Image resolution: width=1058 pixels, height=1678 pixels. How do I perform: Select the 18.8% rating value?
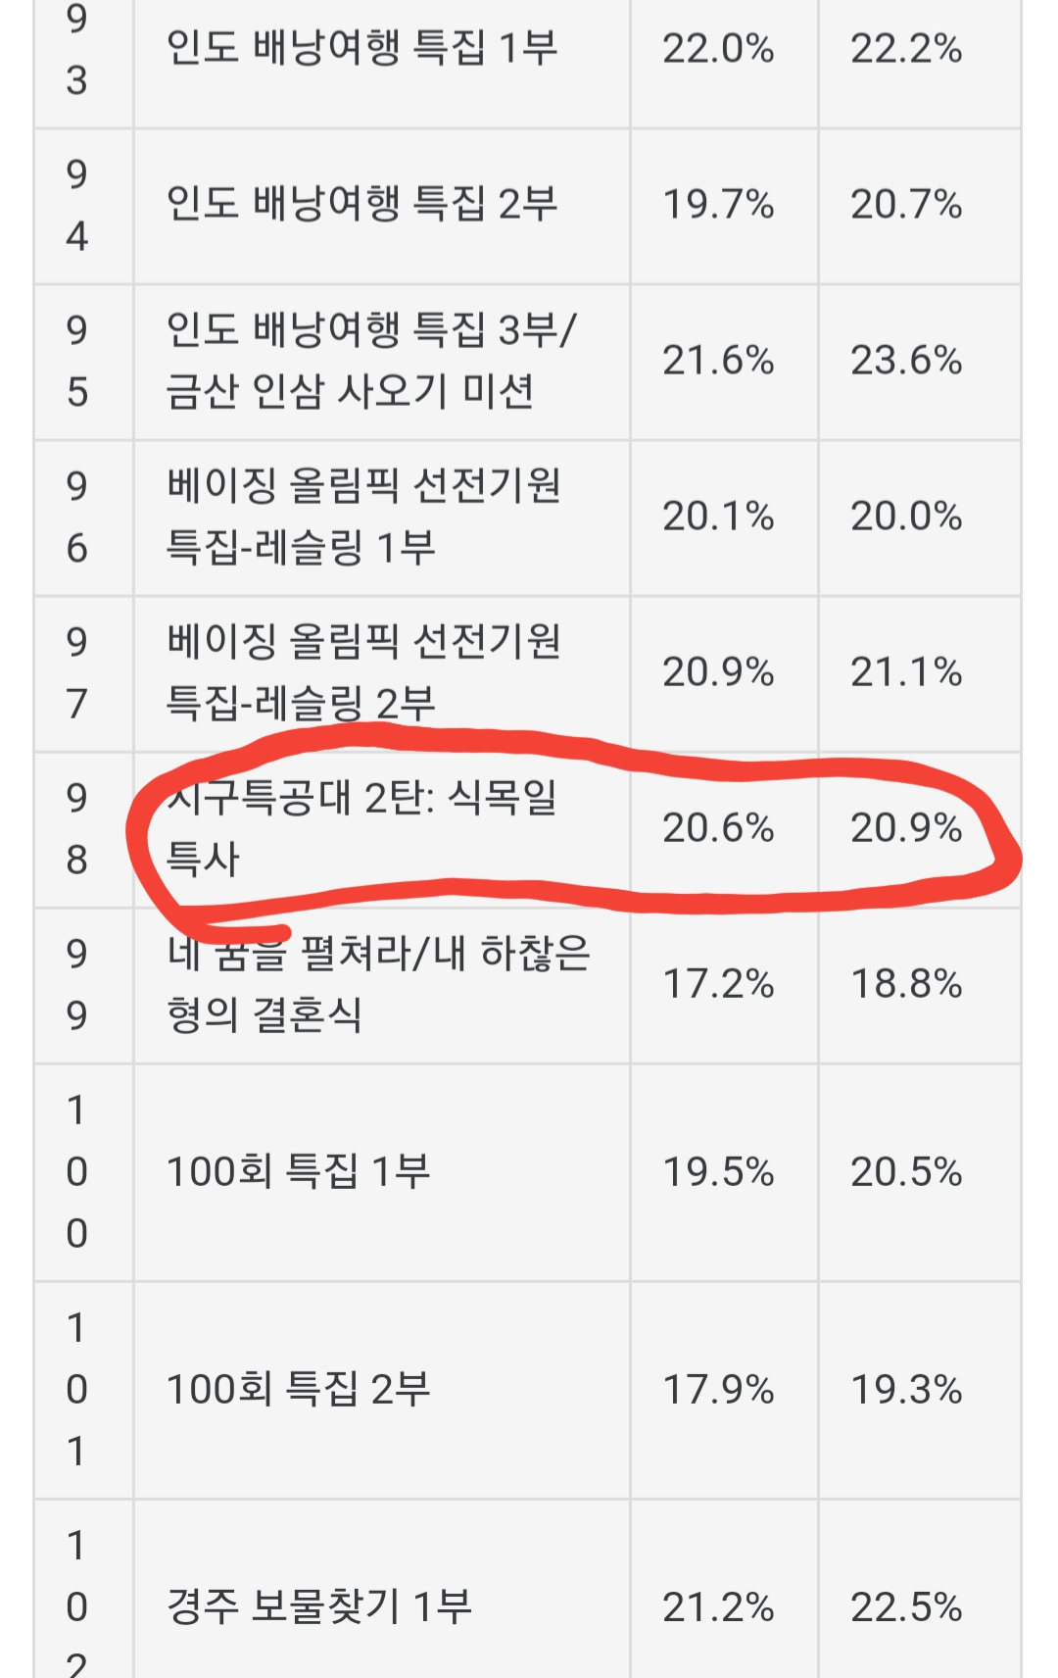906,983
